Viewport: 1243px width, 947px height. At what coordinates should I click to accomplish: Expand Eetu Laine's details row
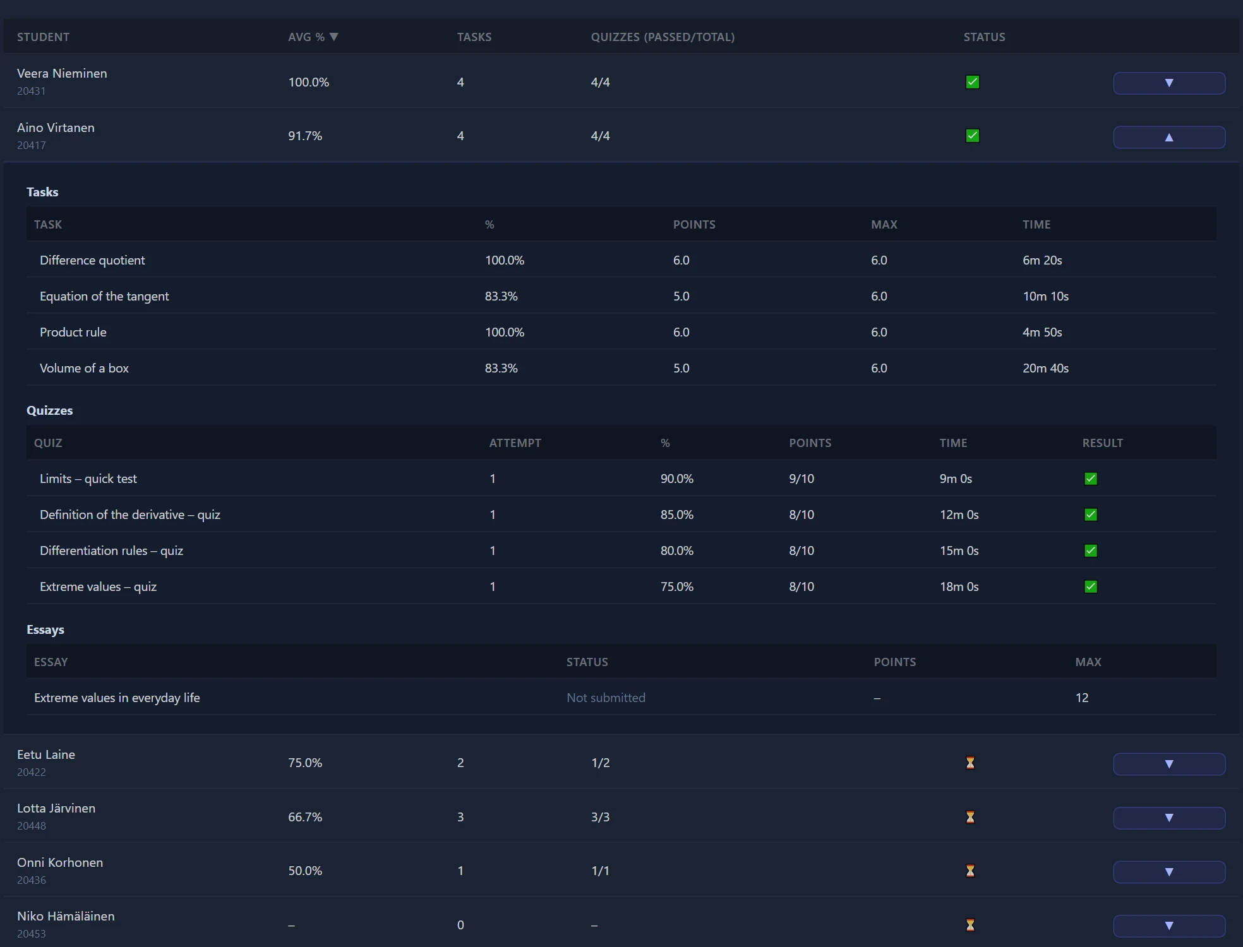point(1169,764)
